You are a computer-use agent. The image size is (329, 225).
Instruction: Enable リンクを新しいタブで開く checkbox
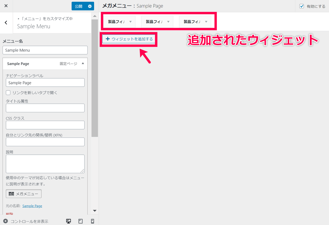pos(8,93)
